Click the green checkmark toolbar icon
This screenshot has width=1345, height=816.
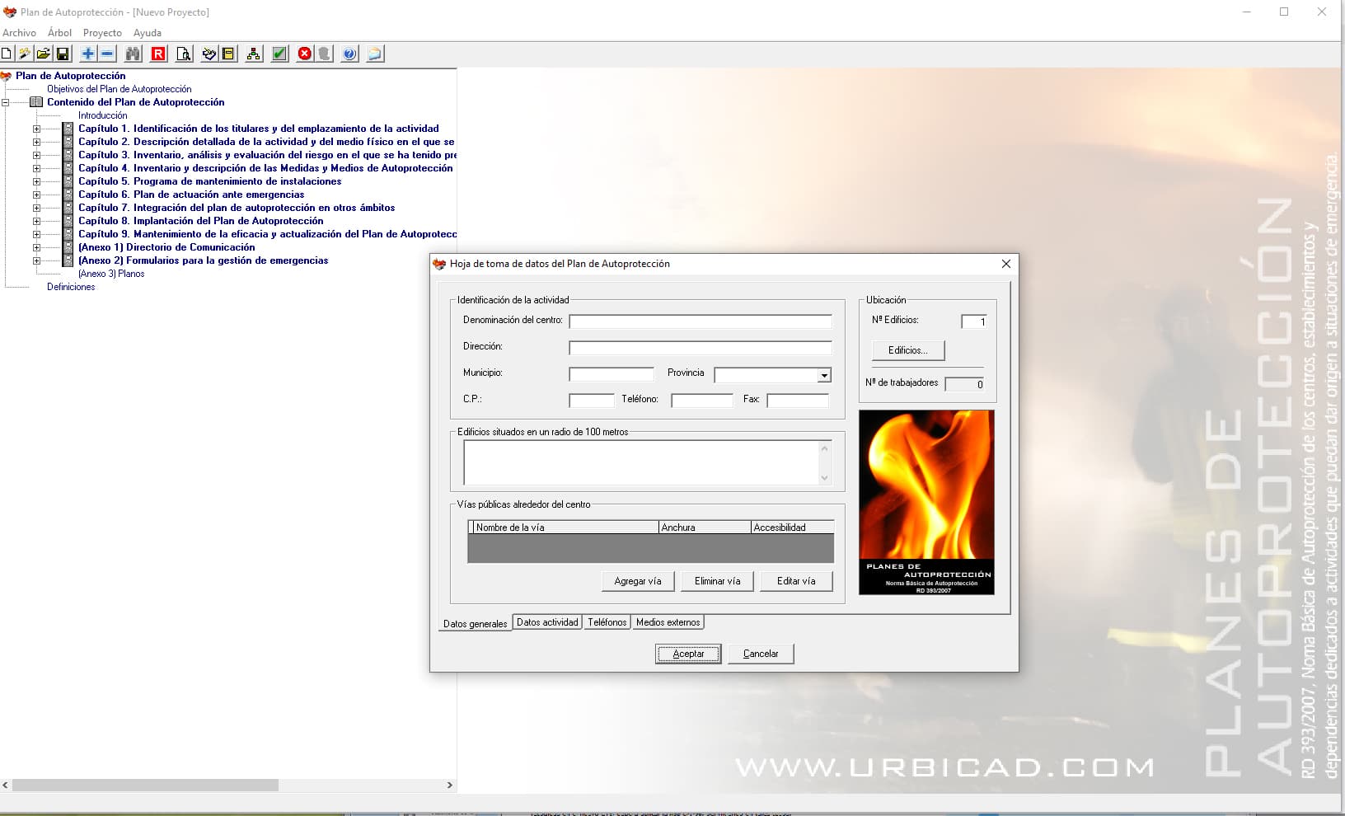click(x=279, y=54)
